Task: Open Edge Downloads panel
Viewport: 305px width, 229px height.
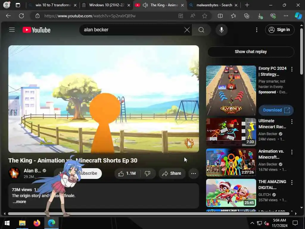Action: click(260, 16)
